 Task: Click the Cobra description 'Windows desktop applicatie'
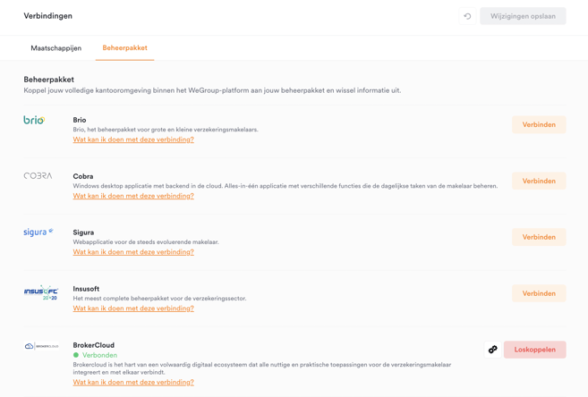285,186
